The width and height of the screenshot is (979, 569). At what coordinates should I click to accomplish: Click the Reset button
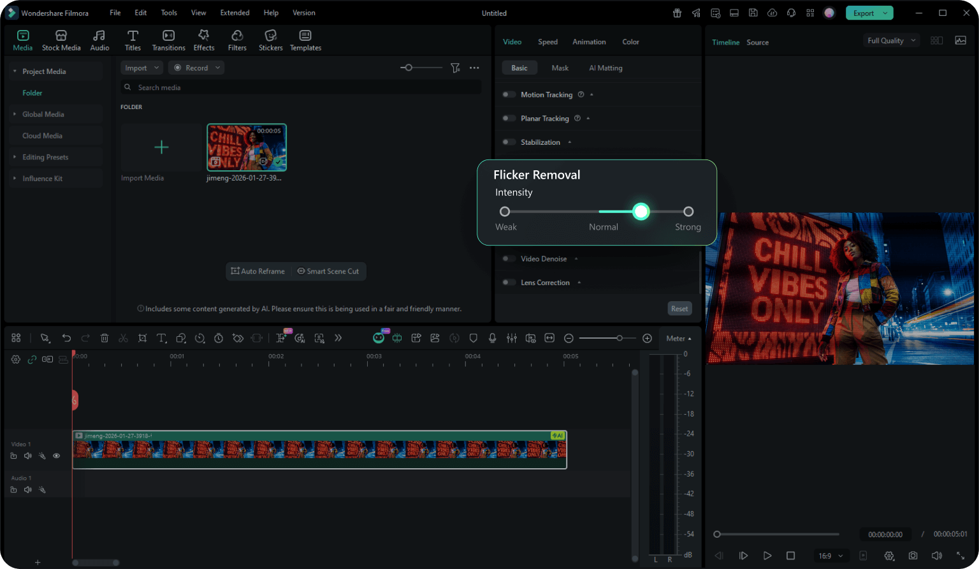679,309
